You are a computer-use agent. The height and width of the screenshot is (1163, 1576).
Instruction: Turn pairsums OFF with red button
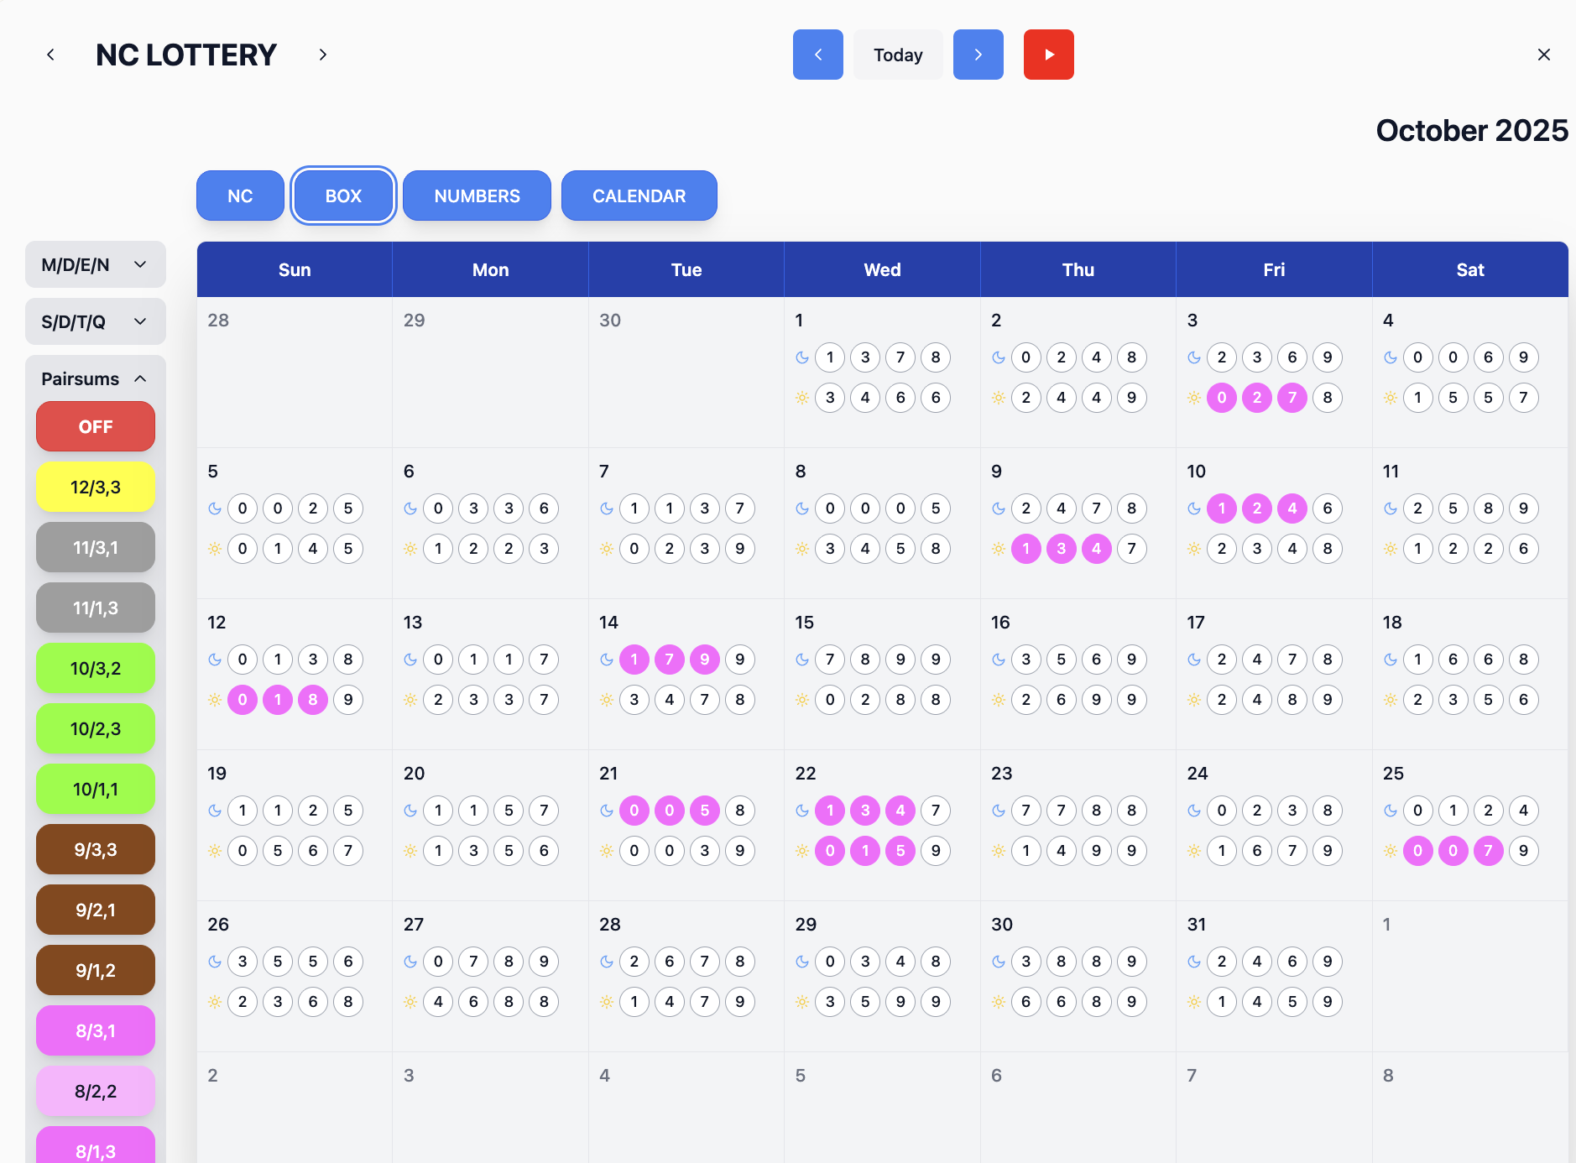tap(96, 426)
